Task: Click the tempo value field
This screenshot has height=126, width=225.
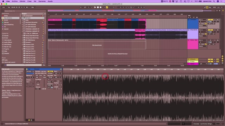Action: pos(13,7)
